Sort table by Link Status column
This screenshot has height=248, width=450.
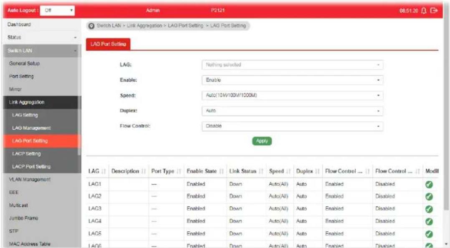(x=261, y=171)
